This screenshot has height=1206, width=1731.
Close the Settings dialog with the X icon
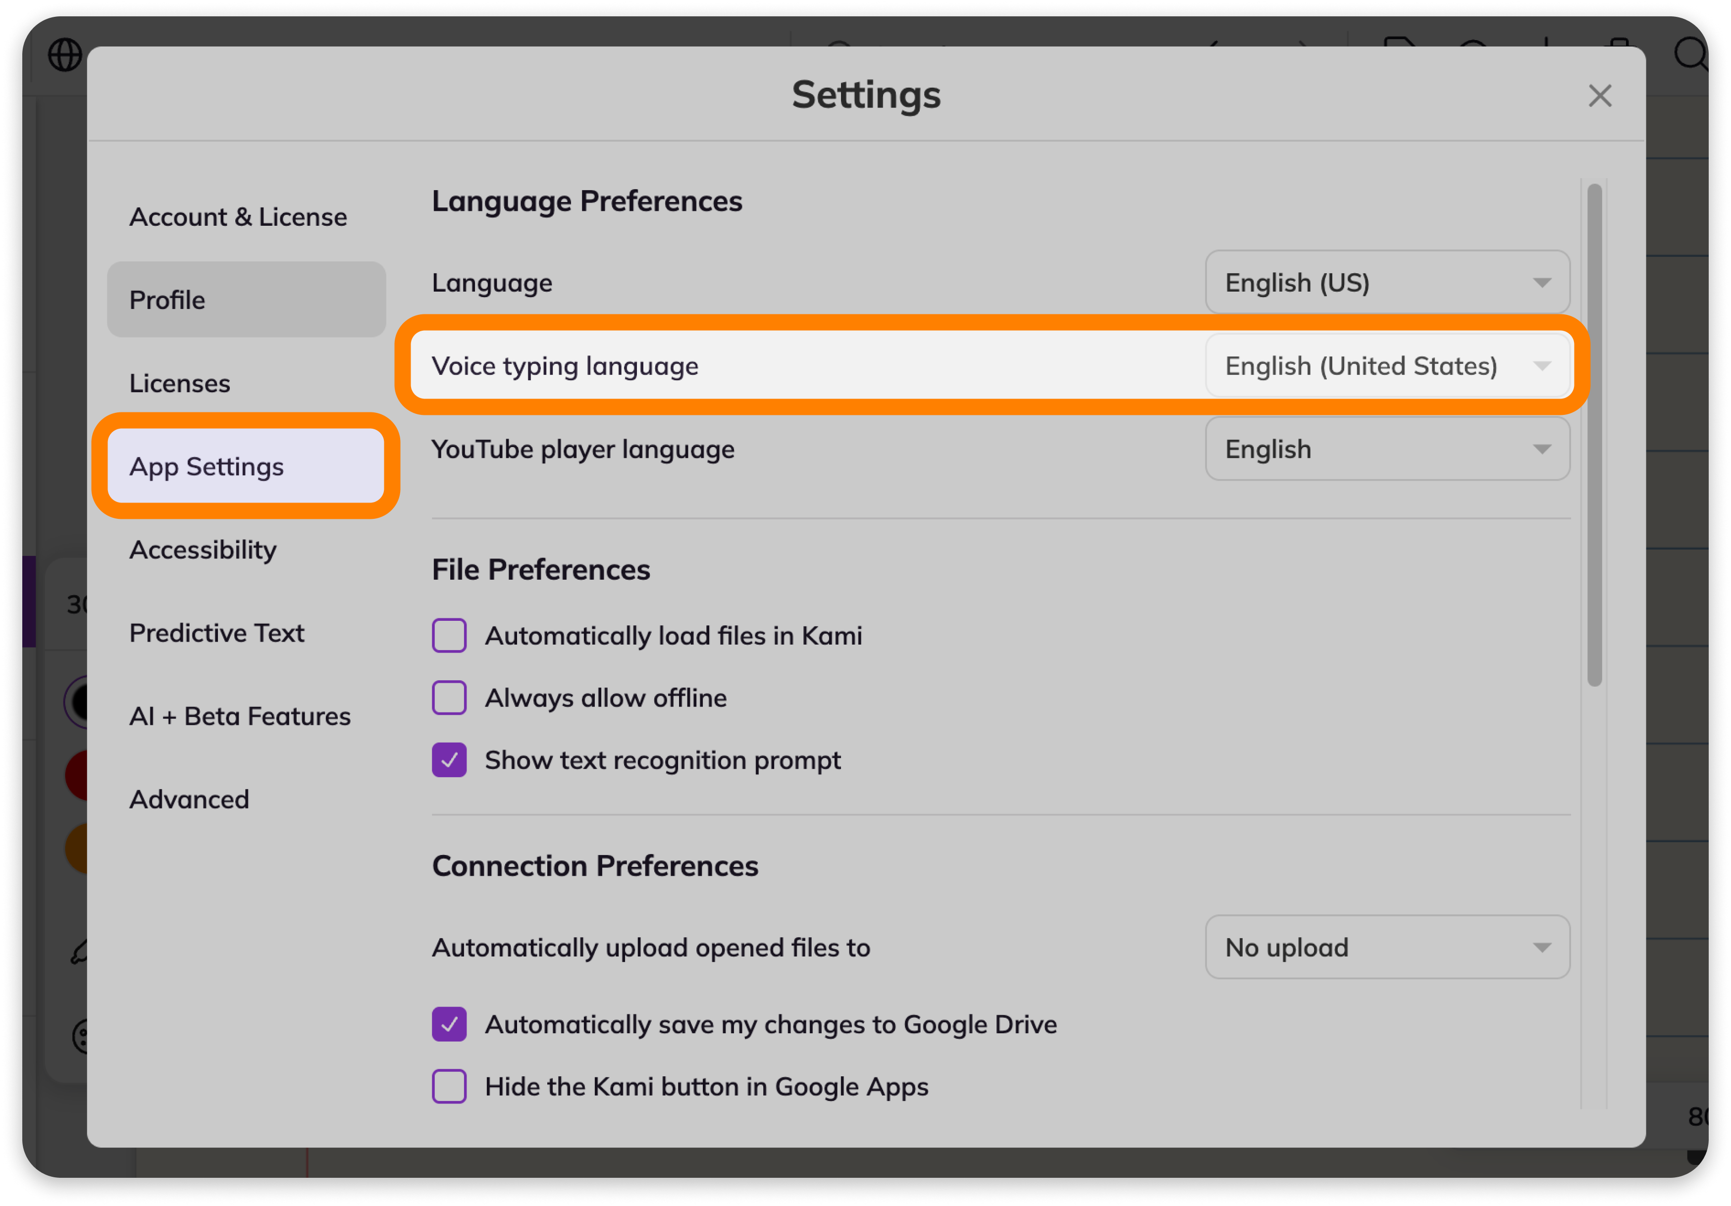pos(1600,96)
